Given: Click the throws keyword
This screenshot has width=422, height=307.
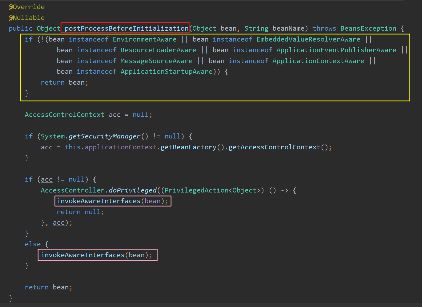Looking at the screenshot, I should coord(324,28).
